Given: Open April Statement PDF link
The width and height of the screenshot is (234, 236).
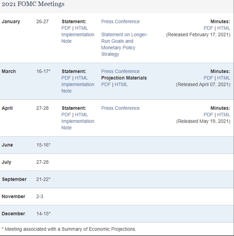Looking at the screenshot, I should pos(66,115).
